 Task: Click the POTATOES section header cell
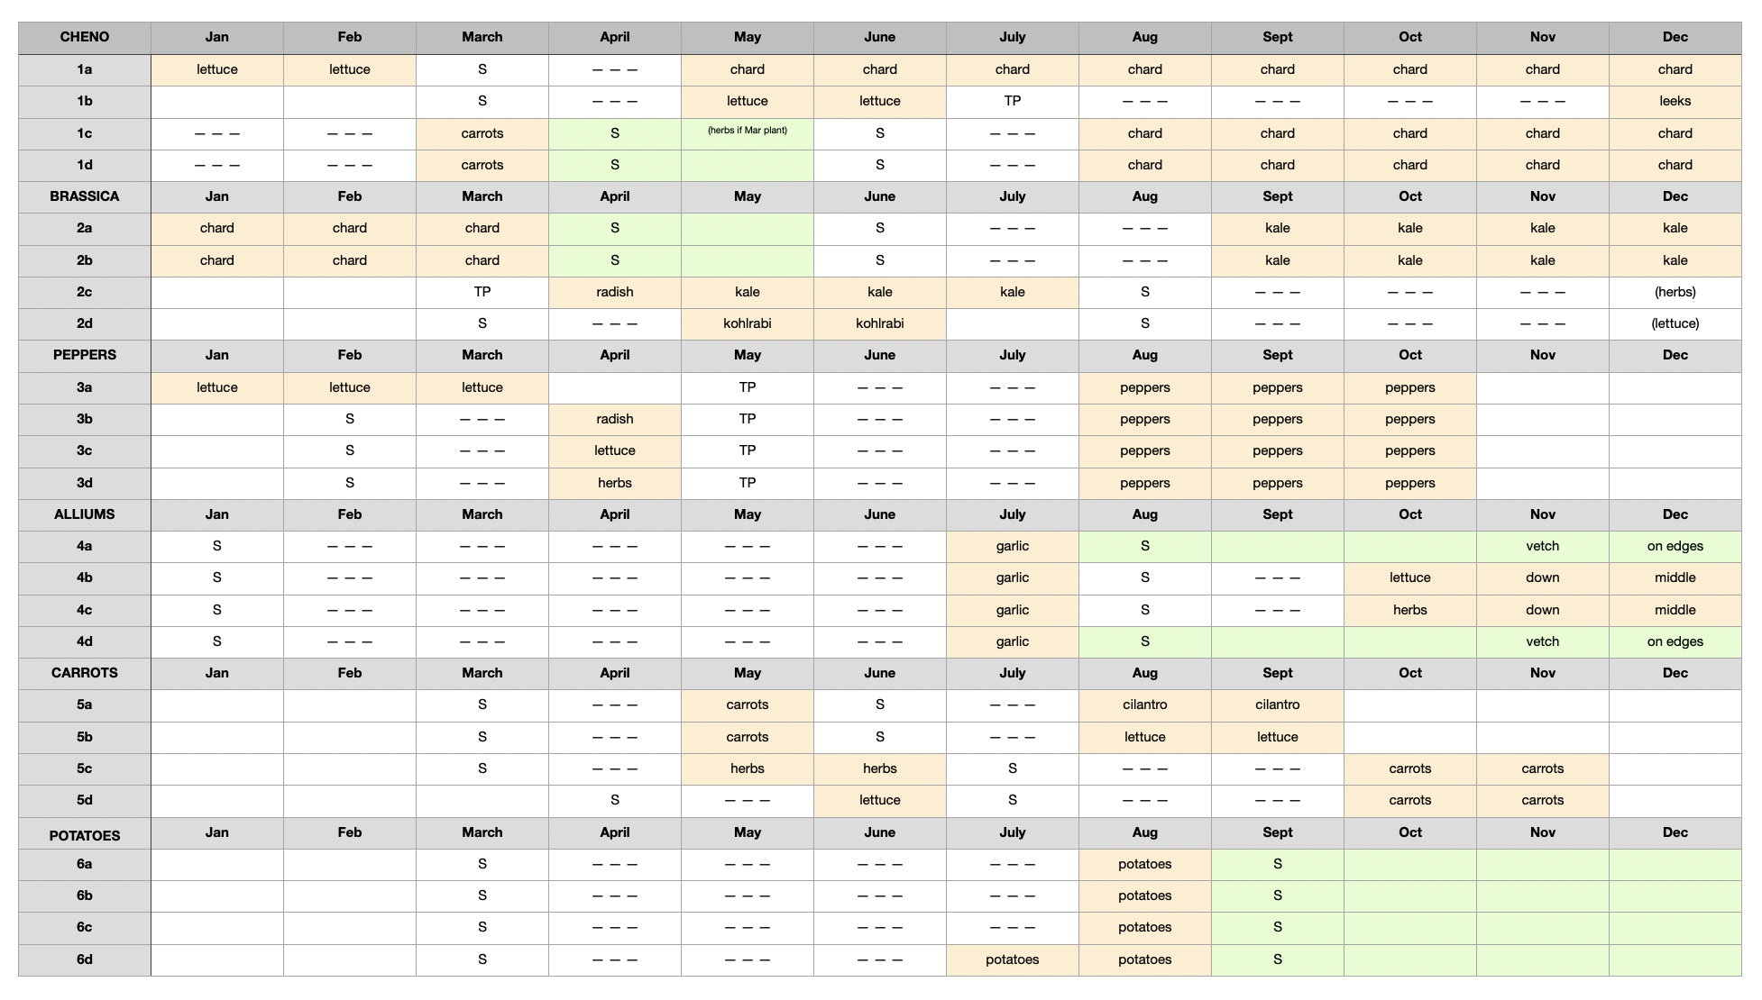point(85,835)
